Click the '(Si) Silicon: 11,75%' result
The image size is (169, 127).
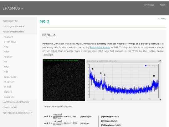coord(109,121)
